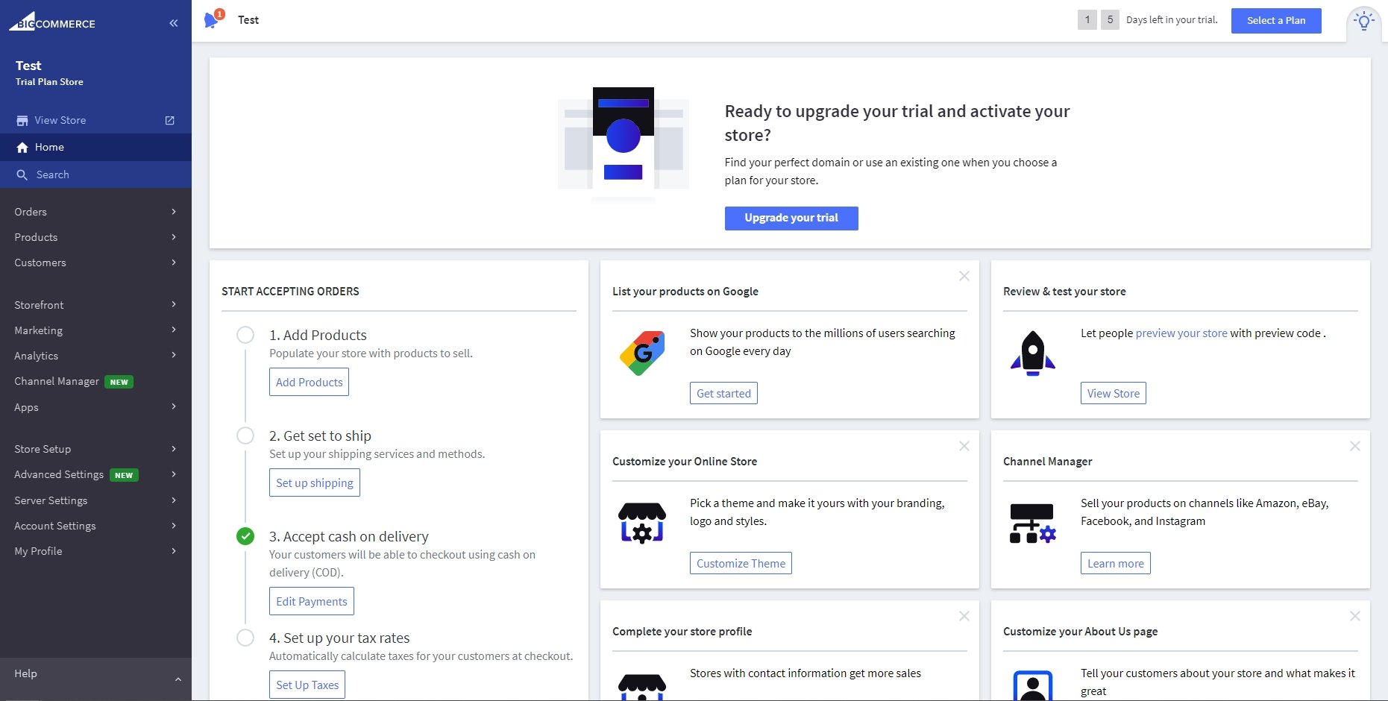
Task: Click the Upgrade your trial button
Action: point(791,218)
